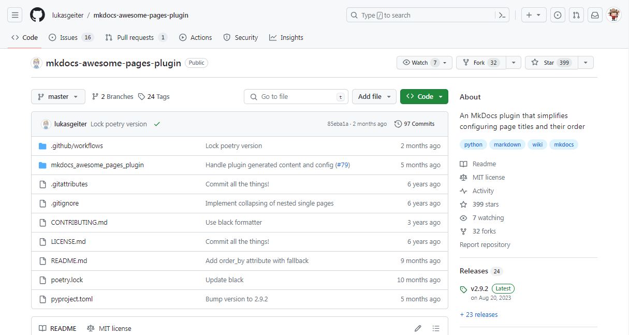The image size is (629, 335).
Task: Open the issues icon in header
Action: tap(558, 15)
